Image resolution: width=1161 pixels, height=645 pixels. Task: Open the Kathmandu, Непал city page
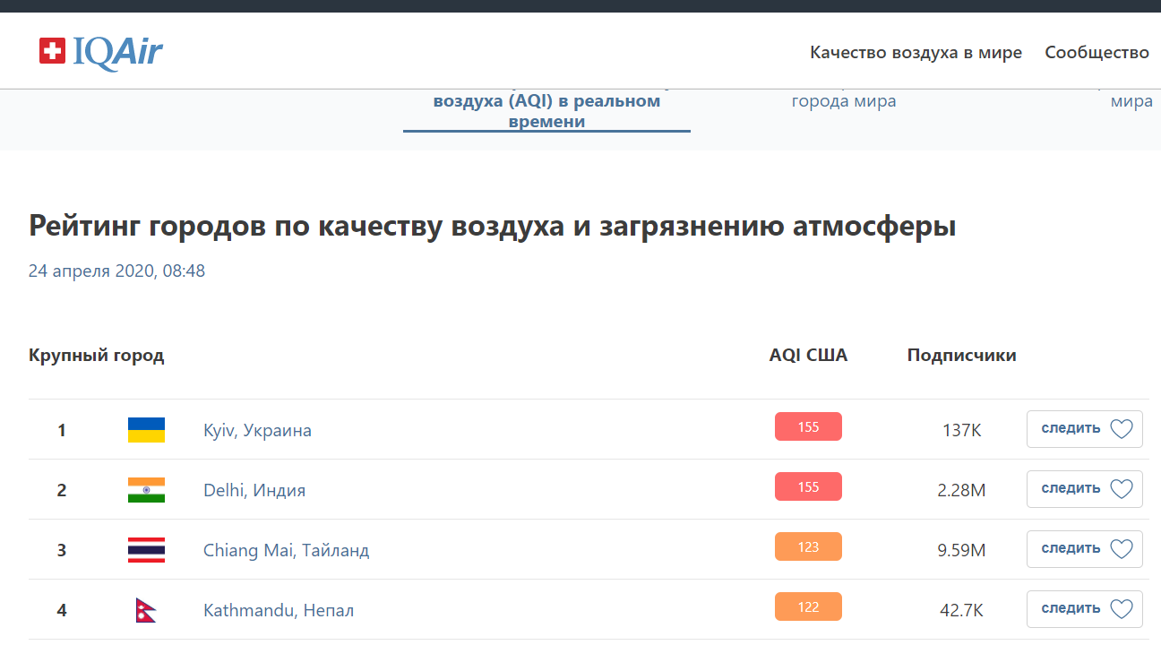pos(278,610)
